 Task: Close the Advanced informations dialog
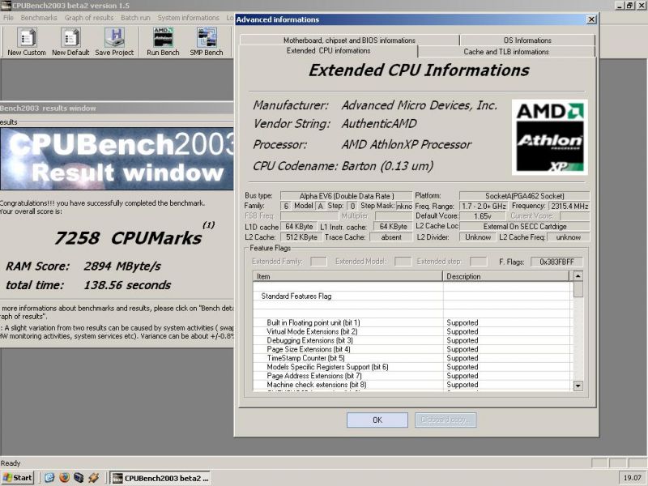tap(591, 19)
